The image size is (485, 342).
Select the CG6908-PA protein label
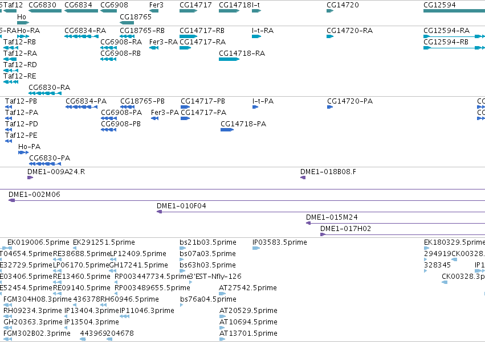[121, 113]
